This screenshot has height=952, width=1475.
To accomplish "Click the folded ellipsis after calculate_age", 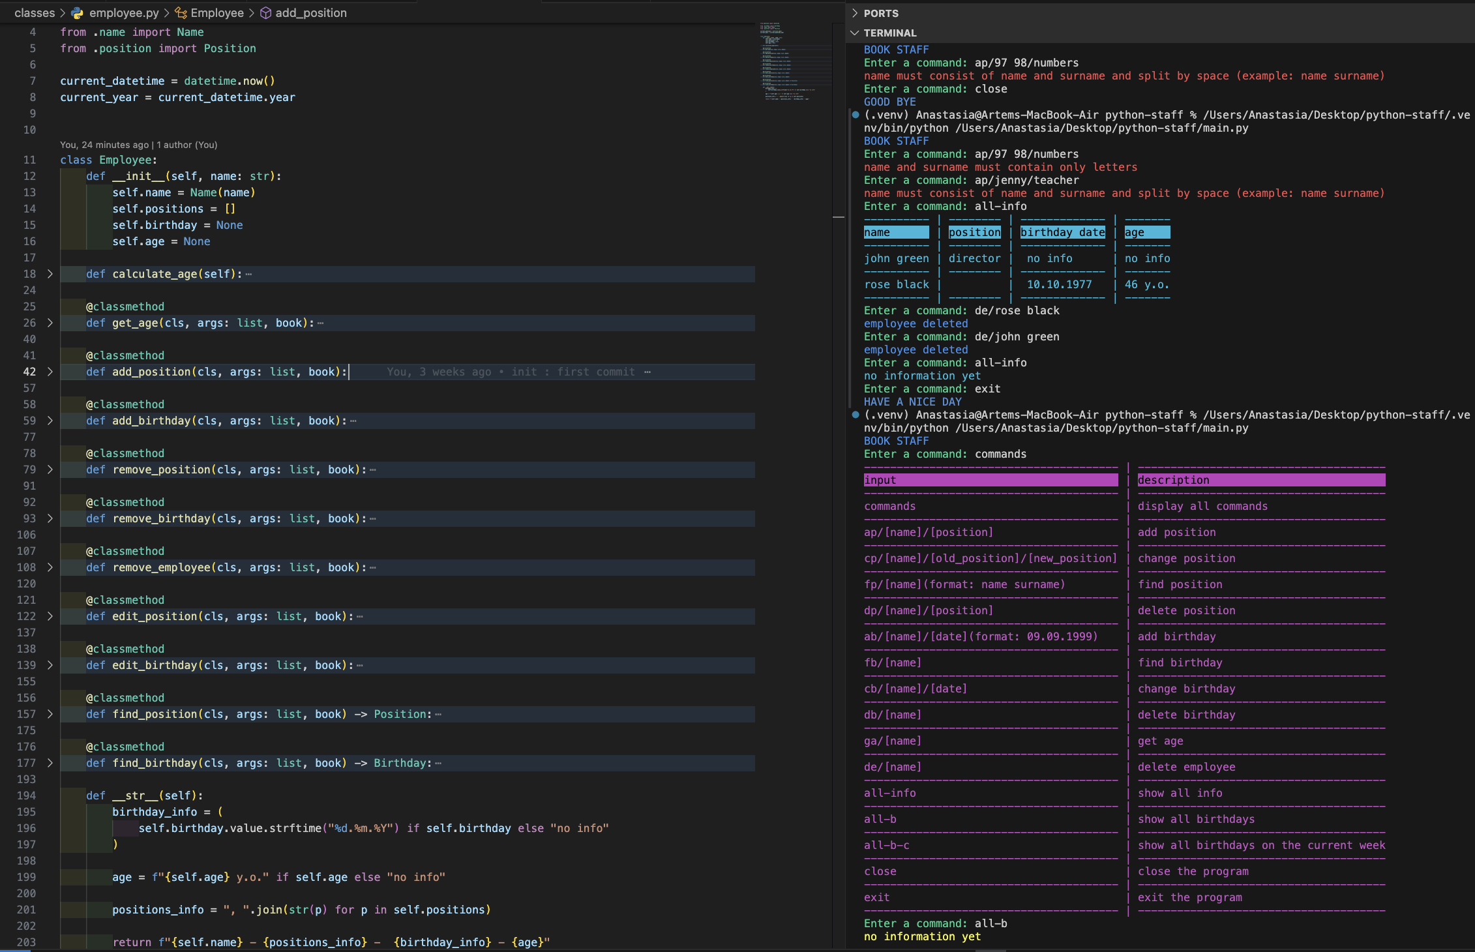I will (248, 275).
